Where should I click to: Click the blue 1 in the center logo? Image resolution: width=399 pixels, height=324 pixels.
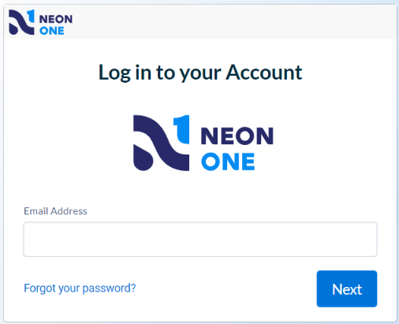pos(181,129)
